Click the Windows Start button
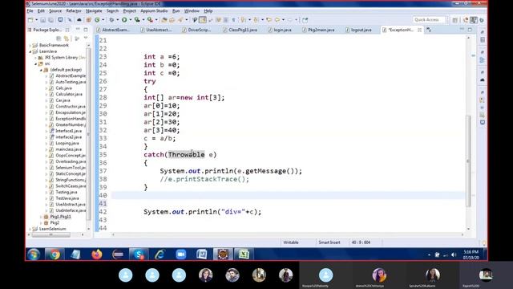 pos(34,254)
